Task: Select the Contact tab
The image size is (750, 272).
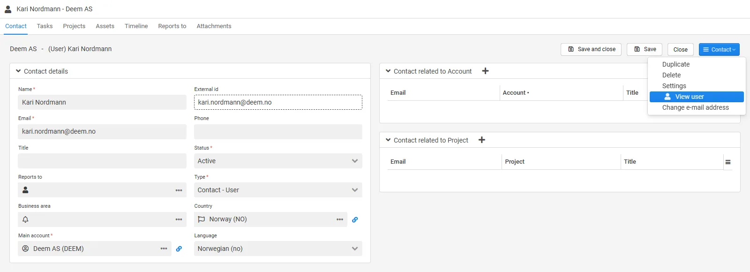Action: point(16,26)
